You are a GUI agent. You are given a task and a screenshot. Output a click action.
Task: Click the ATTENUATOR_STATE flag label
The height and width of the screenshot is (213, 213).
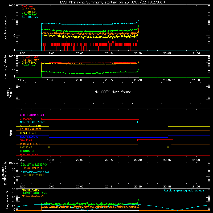pos(32,115)
